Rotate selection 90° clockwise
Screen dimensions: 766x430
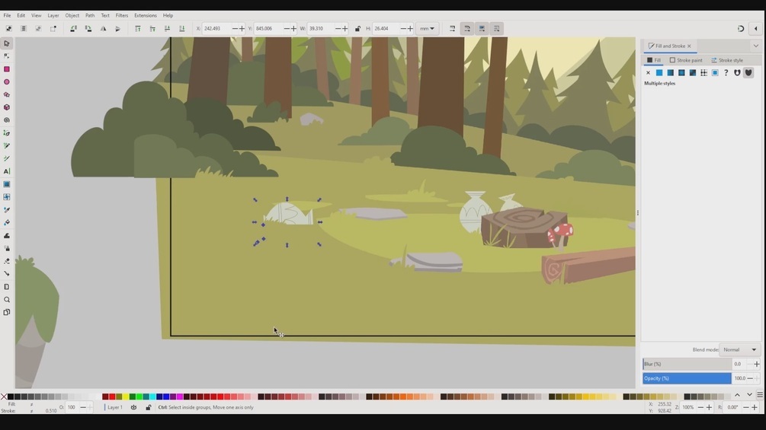click(x=88, y=29)
